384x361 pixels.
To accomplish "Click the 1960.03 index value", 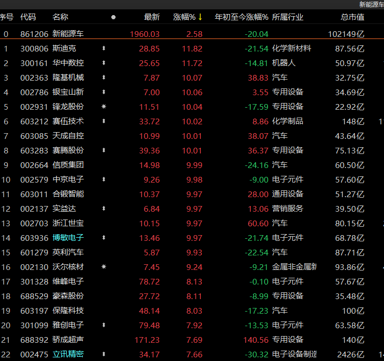I will pos(145,34).
